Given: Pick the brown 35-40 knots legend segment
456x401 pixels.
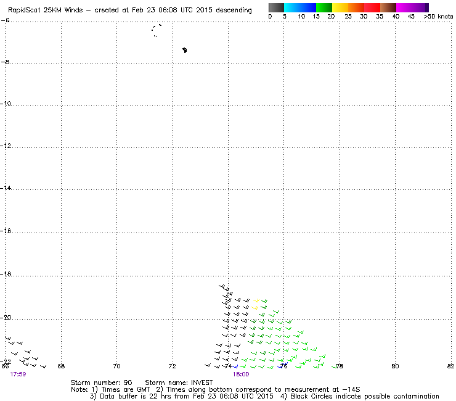Looking at the screenshot, I should pos(388,7).
